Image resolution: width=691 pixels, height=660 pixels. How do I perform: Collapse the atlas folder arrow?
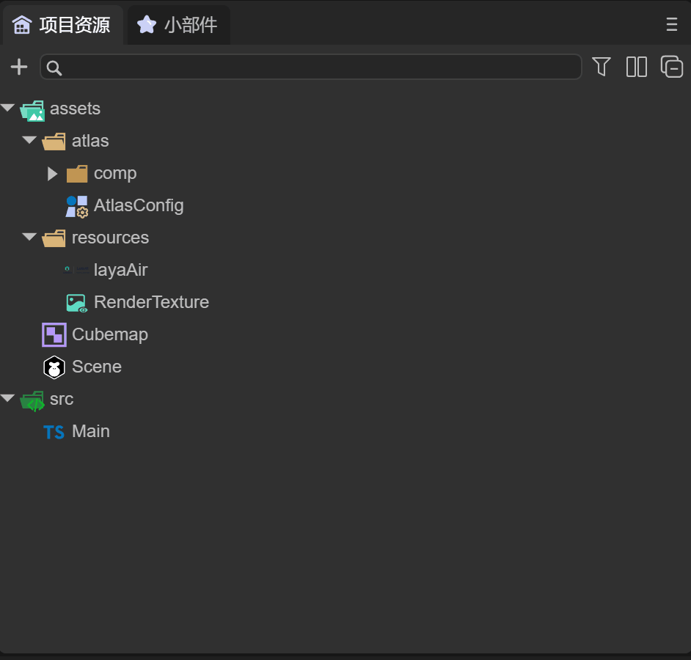click(29, 141)
